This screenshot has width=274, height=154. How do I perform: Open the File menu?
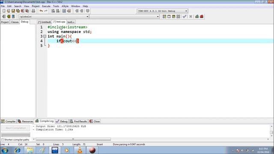3,6
